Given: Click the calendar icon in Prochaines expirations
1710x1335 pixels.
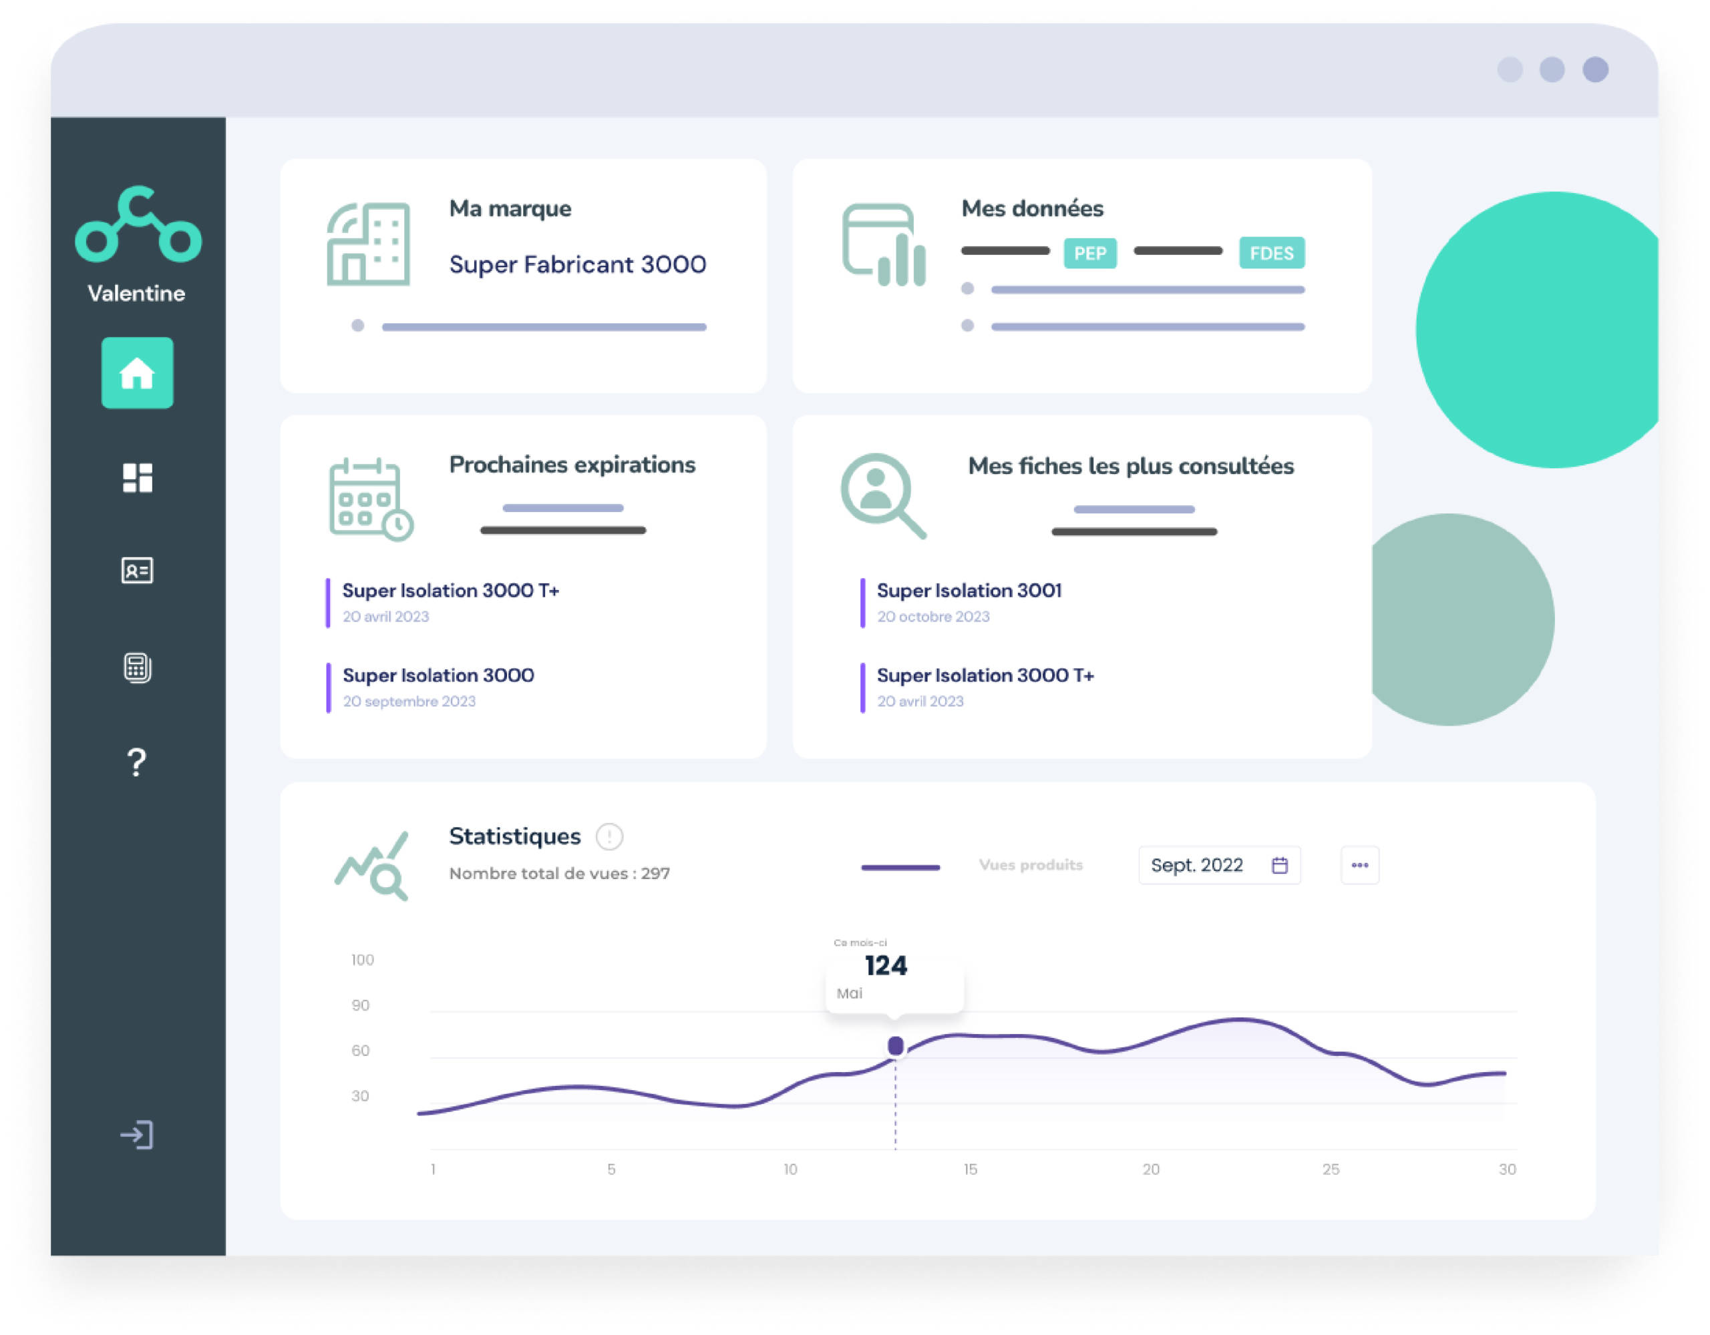Looking at the screenshot, I should [370, 499].
